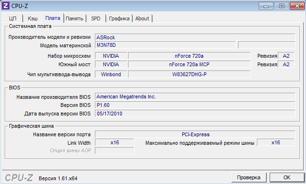Click the Дата выпуска версии BIOS label
306x184 pixels.
coord(58,114)
